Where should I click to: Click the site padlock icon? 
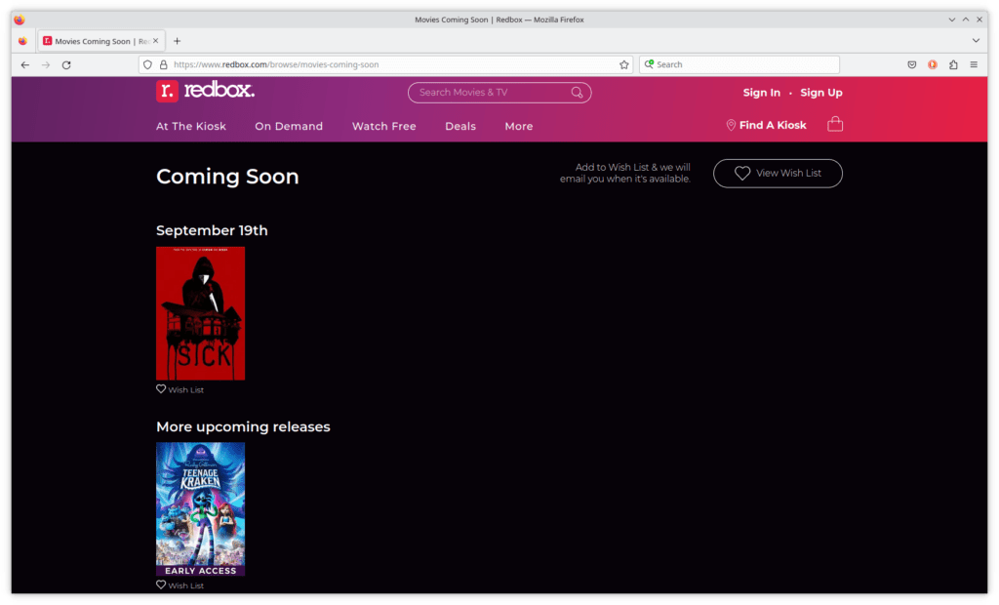pyautogui.click(x=163, y=64)
